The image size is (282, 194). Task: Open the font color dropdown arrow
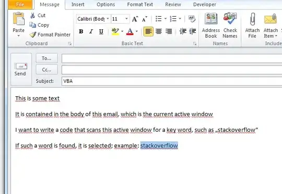point(137,31)
